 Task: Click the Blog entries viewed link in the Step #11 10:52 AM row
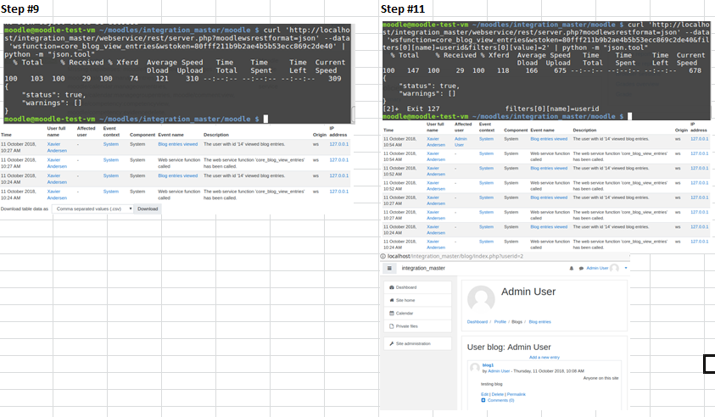click(549, 168)
